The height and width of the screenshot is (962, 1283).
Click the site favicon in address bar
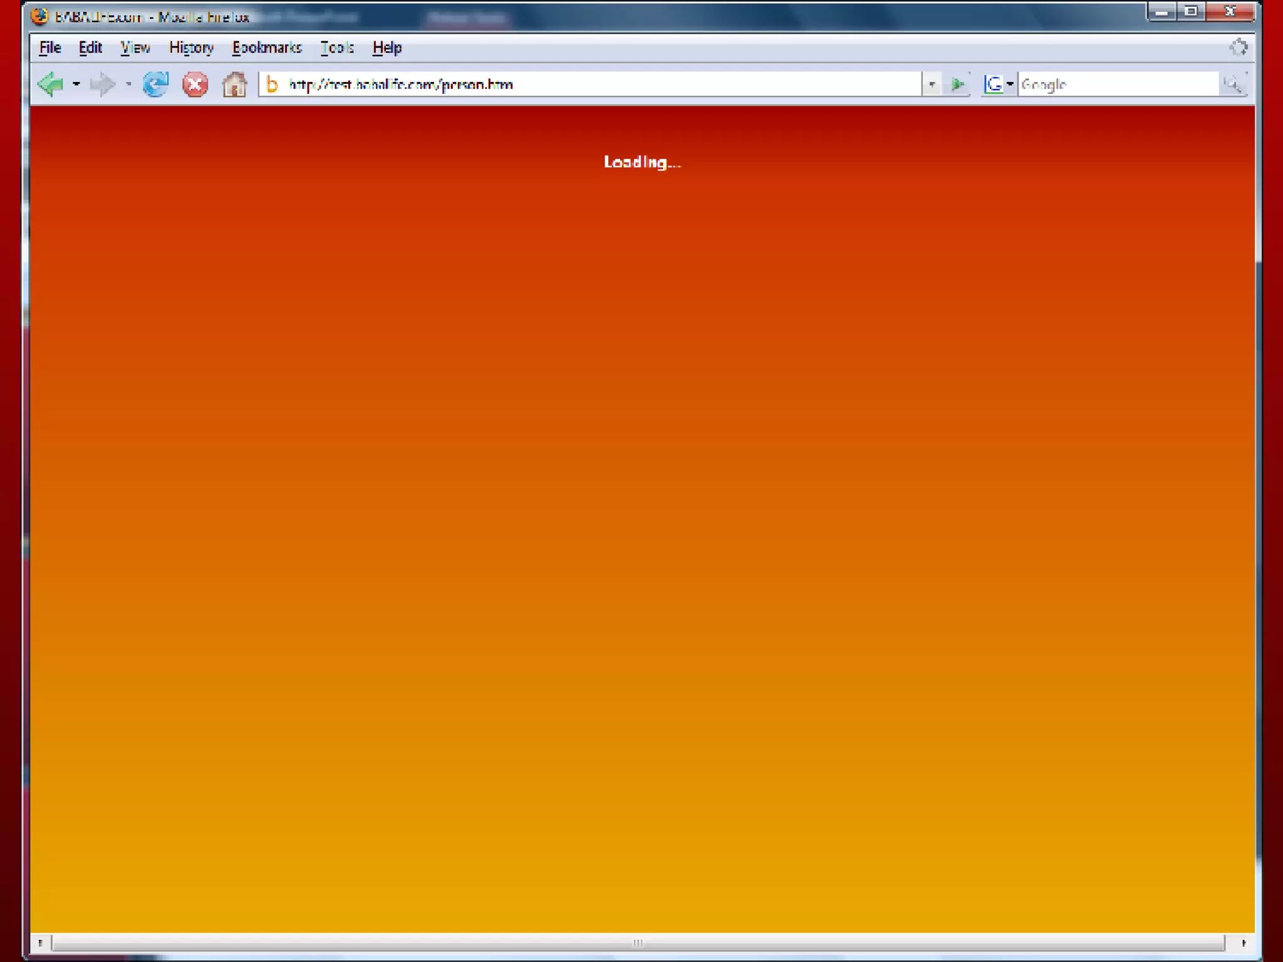pos(272,84)
